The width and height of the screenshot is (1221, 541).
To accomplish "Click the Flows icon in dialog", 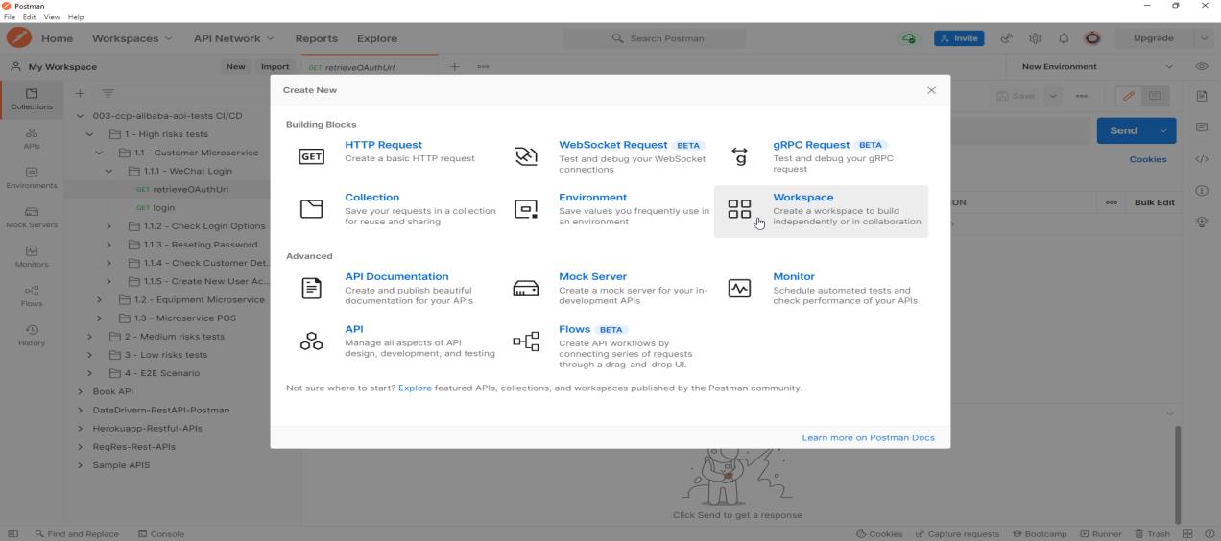I will pyautogui.click(x=526, y=341).
